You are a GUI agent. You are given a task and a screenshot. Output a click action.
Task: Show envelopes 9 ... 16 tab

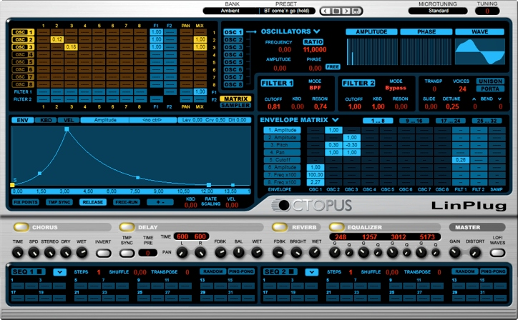[x=414, y=121]
